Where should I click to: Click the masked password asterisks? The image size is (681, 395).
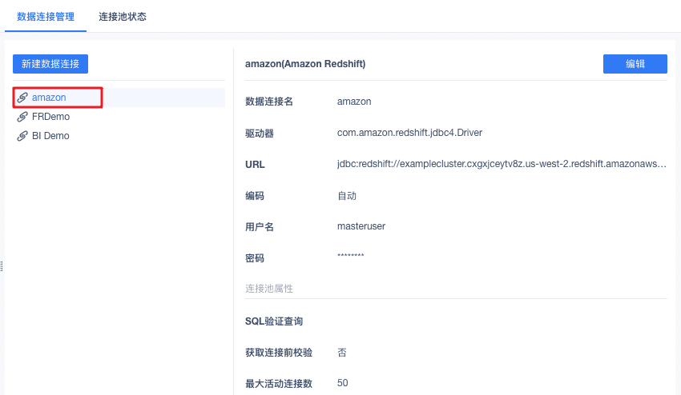click(x=351, y=257)
